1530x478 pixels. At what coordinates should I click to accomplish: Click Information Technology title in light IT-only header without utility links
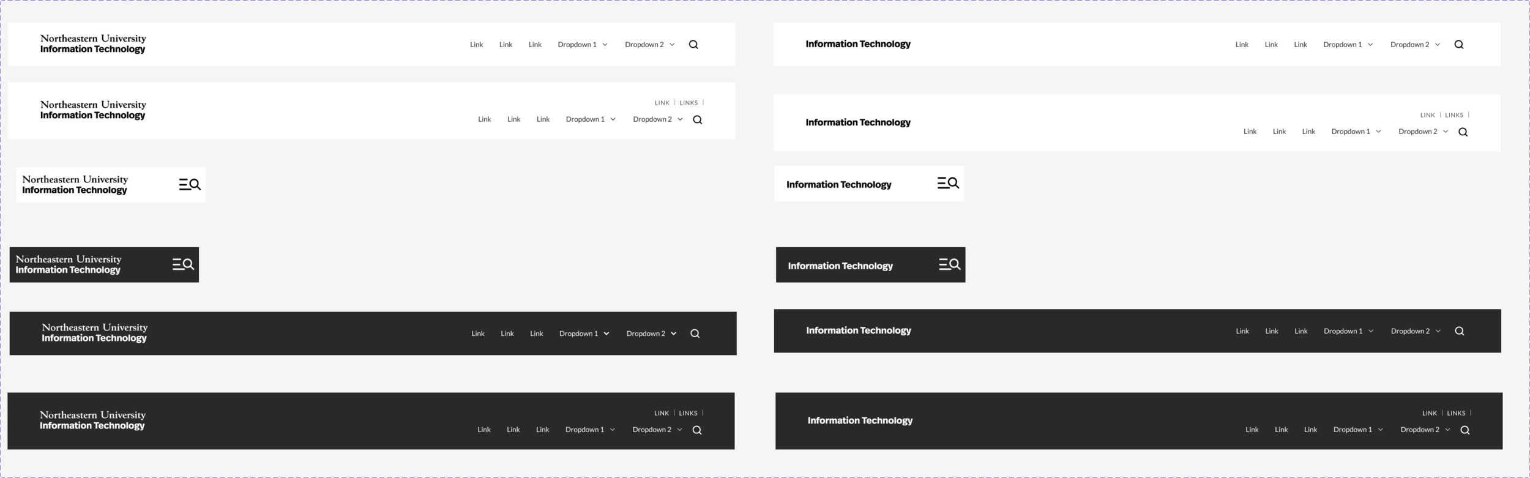[x=858, y=44]
